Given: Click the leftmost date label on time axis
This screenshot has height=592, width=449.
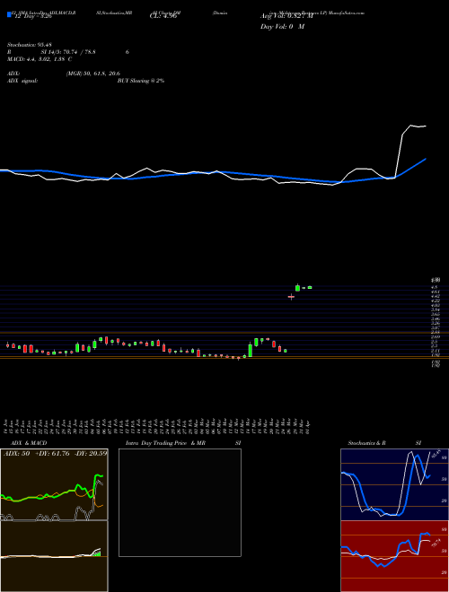Looking at the screenshot, I should pyautogui.click(x=7, y=426).
